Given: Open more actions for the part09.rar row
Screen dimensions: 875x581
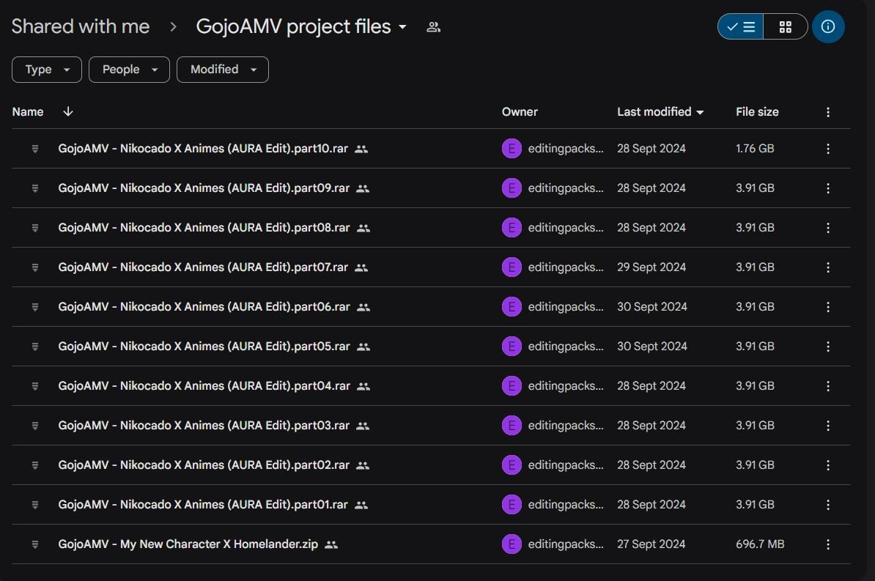Looking at the screenshot, I should point(828,188).
